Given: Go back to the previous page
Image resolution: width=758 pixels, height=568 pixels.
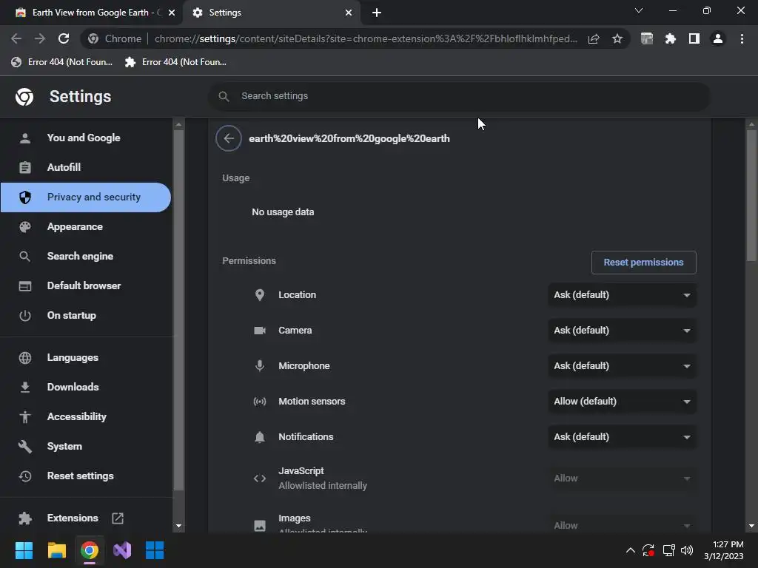Looking at the screenshot, I should [x=16, y=38].
